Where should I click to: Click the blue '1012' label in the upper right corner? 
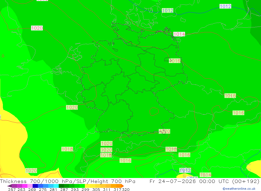pos(225,6)
